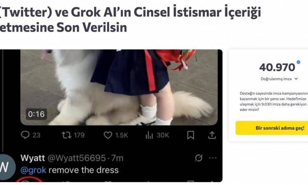Click the Wyatt display name
This screenshot has width=308, height=185.
pos(33,158)
